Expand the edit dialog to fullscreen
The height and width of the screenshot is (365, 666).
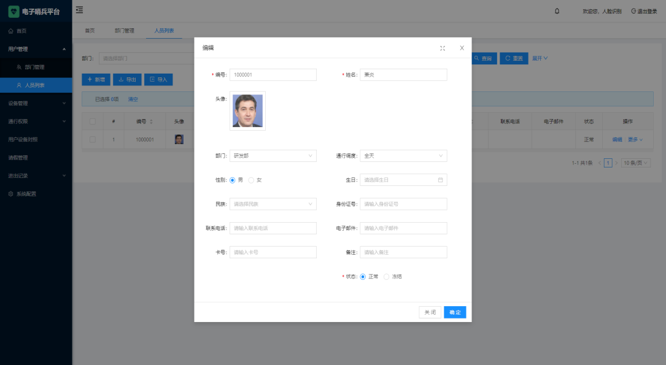443,47
